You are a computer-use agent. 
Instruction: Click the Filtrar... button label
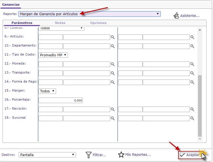[99, 155]
